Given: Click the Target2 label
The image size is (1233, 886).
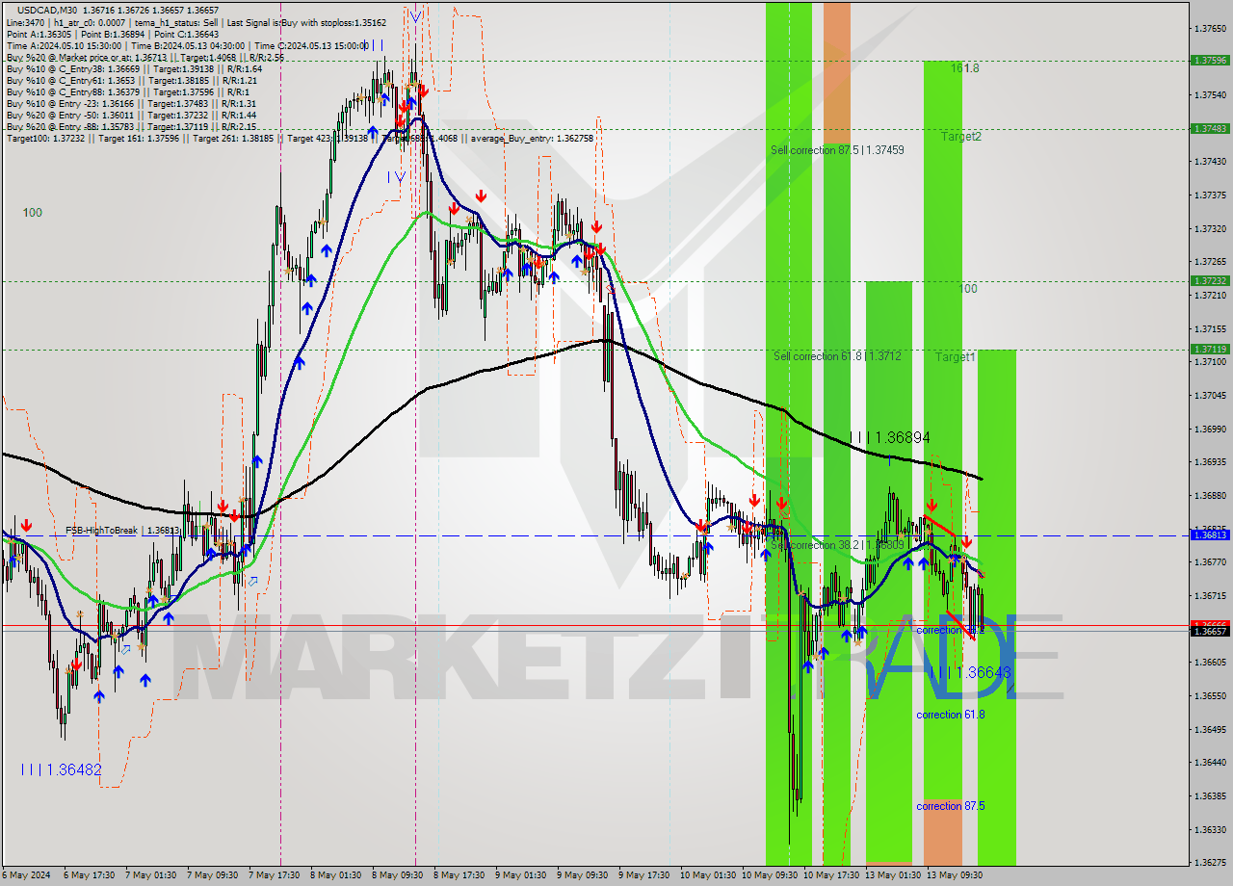Looking at the screenshot, I should [961, 137].
